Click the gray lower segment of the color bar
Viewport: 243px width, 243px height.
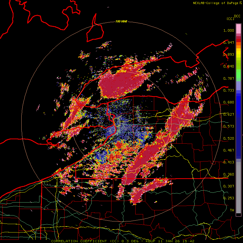coord(238,188)
